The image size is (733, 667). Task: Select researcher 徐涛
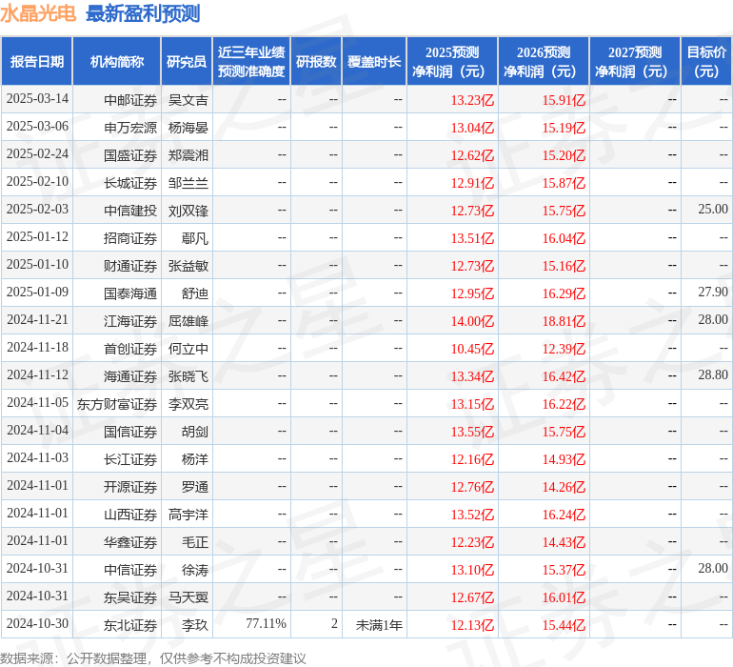195,570
